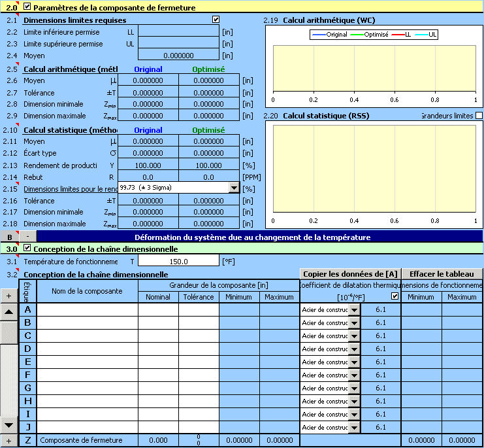The image size is (484, 448).
Task: Open material dropdown for row C
Action: tap(355, 336)
